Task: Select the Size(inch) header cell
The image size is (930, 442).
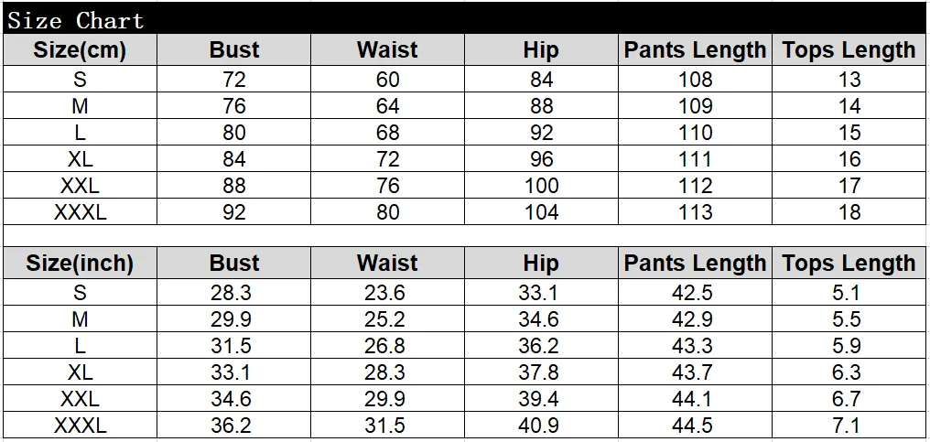Action: click(x=80, y=263)
